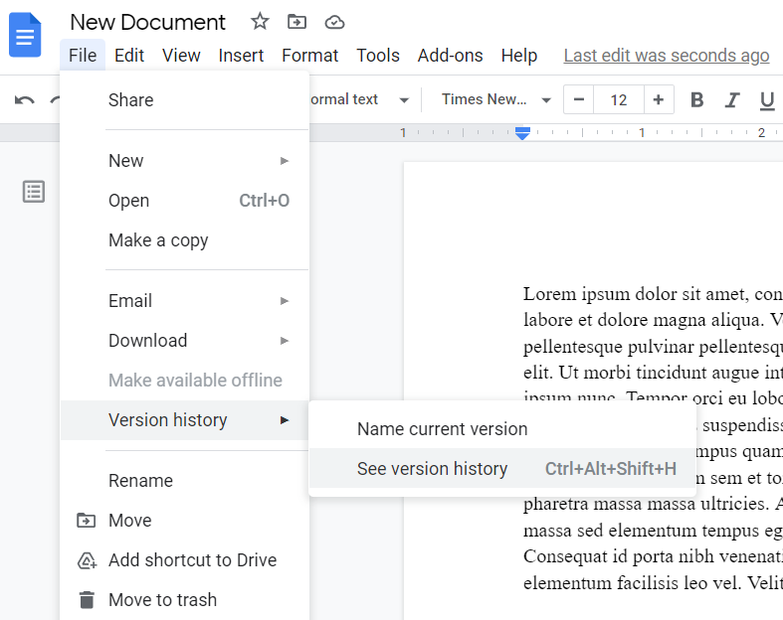Open the Tools menu

[378, 56]
